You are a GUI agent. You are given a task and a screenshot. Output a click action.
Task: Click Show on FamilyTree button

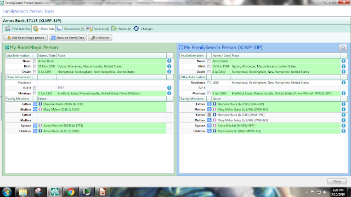[68, 38]
